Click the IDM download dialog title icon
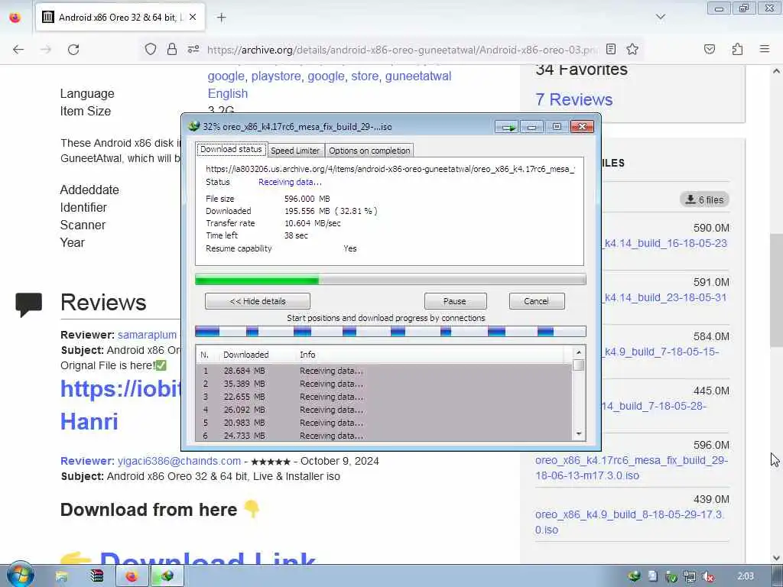The height and width of the screenshot is (587, 783). click(x=193, y=126)
